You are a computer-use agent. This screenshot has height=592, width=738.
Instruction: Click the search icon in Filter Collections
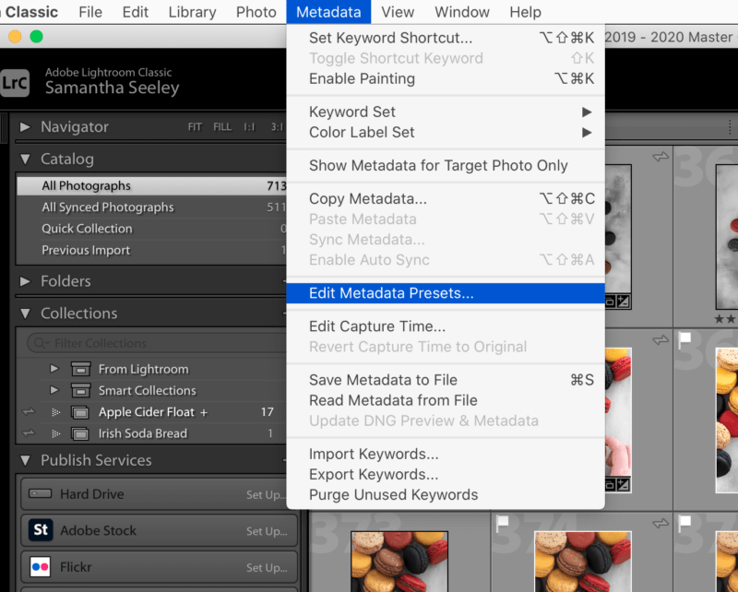pos(41,343)
